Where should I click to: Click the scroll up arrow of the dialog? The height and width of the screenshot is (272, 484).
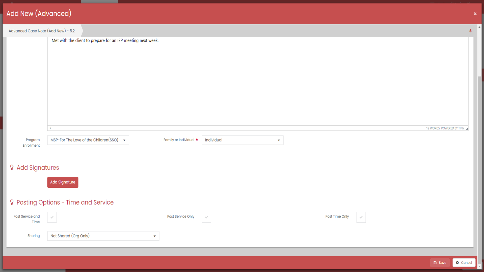(x=479, y=27)
